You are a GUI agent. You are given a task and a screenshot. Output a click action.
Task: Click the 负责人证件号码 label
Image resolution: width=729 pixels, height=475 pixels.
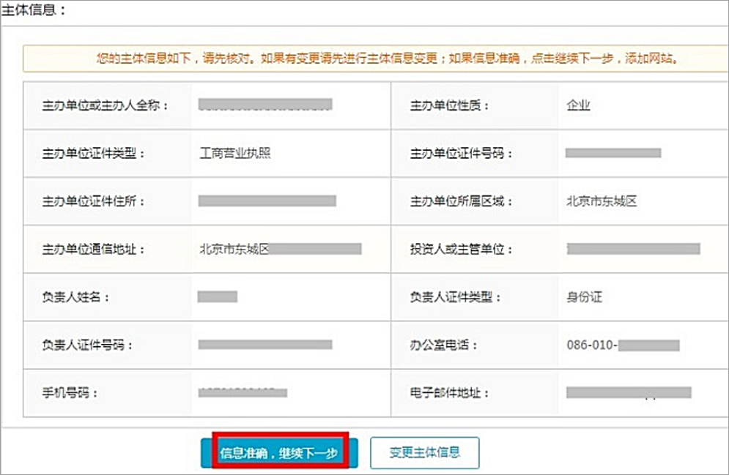[x=88, y=345]
